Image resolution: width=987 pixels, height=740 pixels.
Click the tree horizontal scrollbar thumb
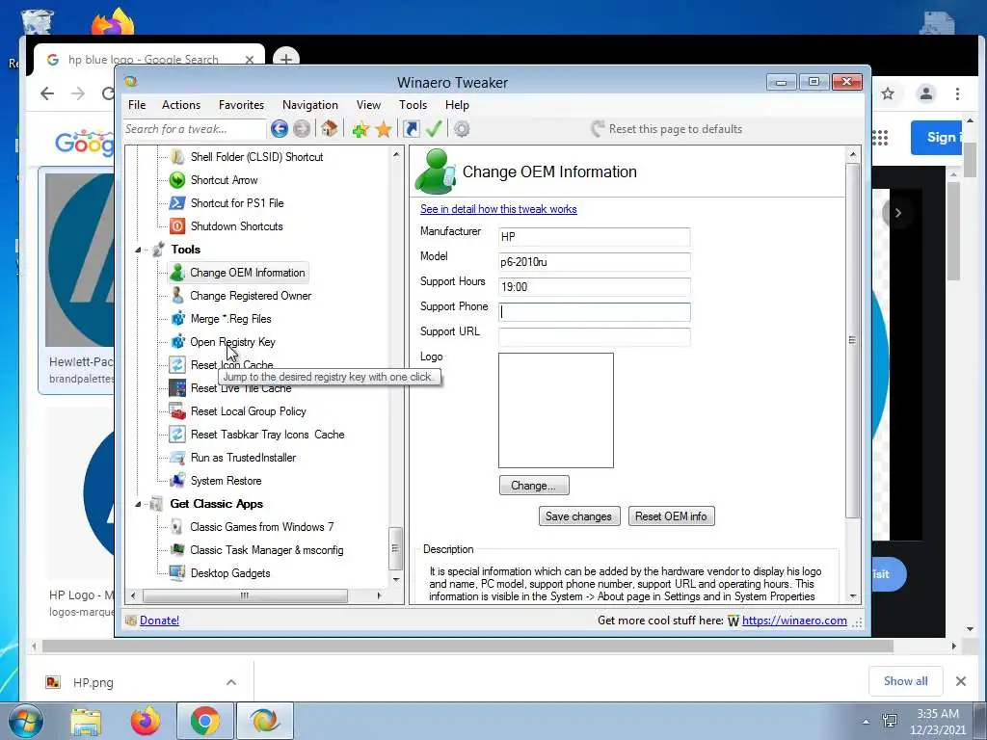pos(245,595)
